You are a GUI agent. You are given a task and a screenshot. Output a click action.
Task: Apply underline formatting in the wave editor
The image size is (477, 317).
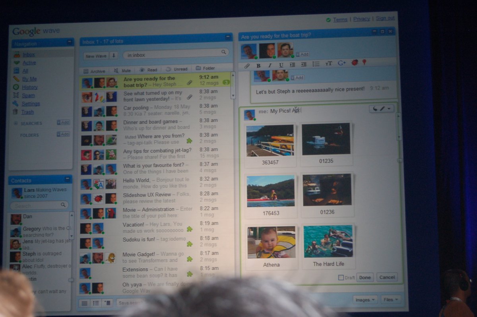(281, 65)
